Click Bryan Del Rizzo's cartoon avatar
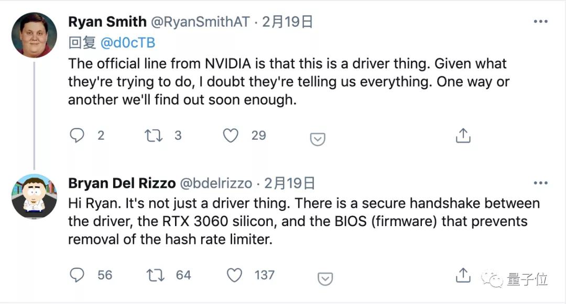The width and height of the screenshot is (566, 304). [34, 196]
